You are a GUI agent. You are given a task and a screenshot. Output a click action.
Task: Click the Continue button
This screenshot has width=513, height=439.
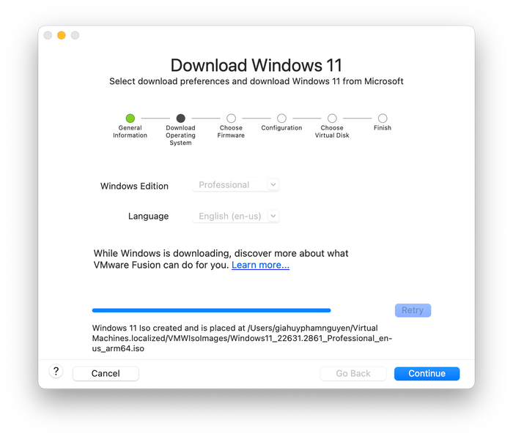tap(427, 374)
